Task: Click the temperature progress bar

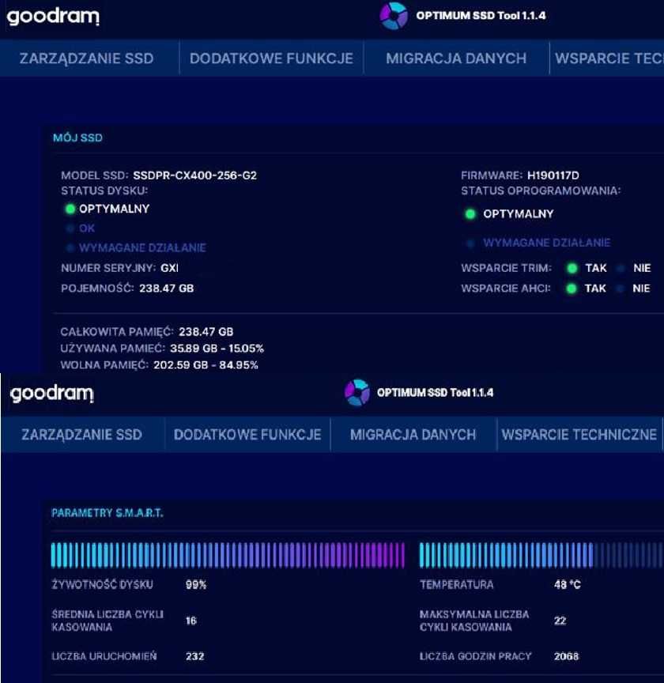Action: pyautogui.click(x=541, y=556)
